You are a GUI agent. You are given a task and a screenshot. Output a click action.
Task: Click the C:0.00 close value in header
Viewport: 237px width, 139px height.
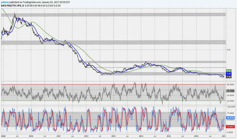coord(57,6)
